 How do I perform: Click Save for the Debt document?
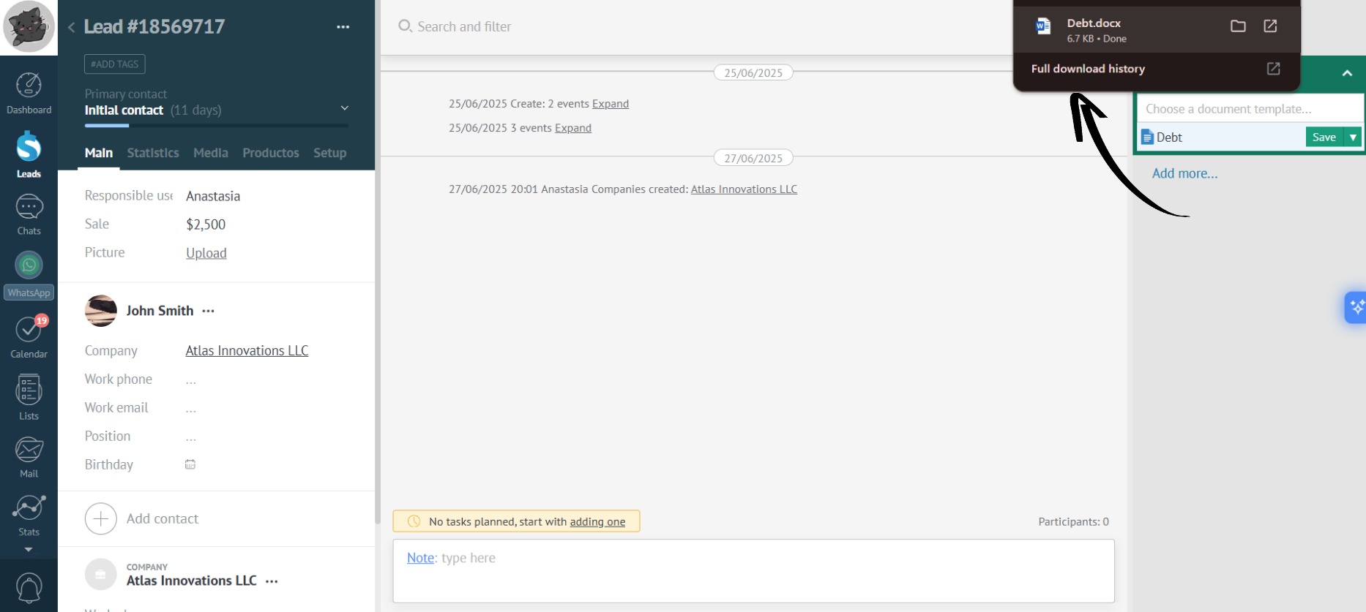[x=1324, y=137]
